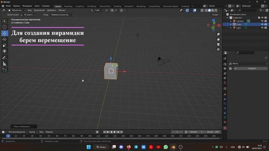Open the viewport Options dropdown

click(x=216, y=15)
